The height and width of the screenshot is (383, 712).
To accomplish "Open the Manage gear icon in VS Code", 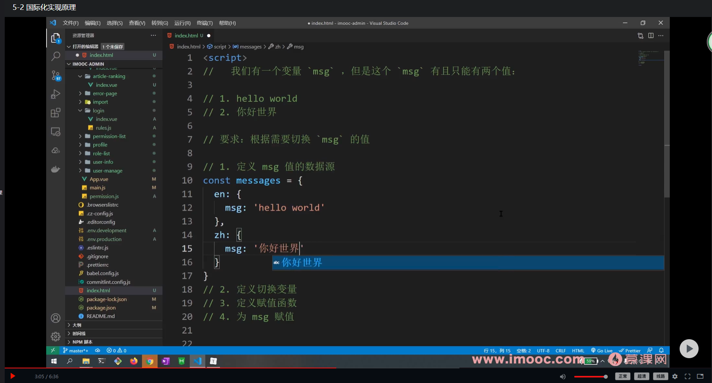I will coord(56,336).
